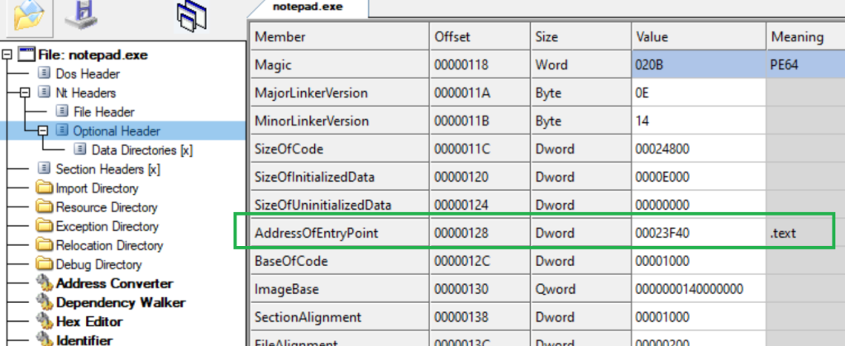Switch to the notepad.exe tab
This screenshot has height=346, width=845.
click(x=308, y=7)
